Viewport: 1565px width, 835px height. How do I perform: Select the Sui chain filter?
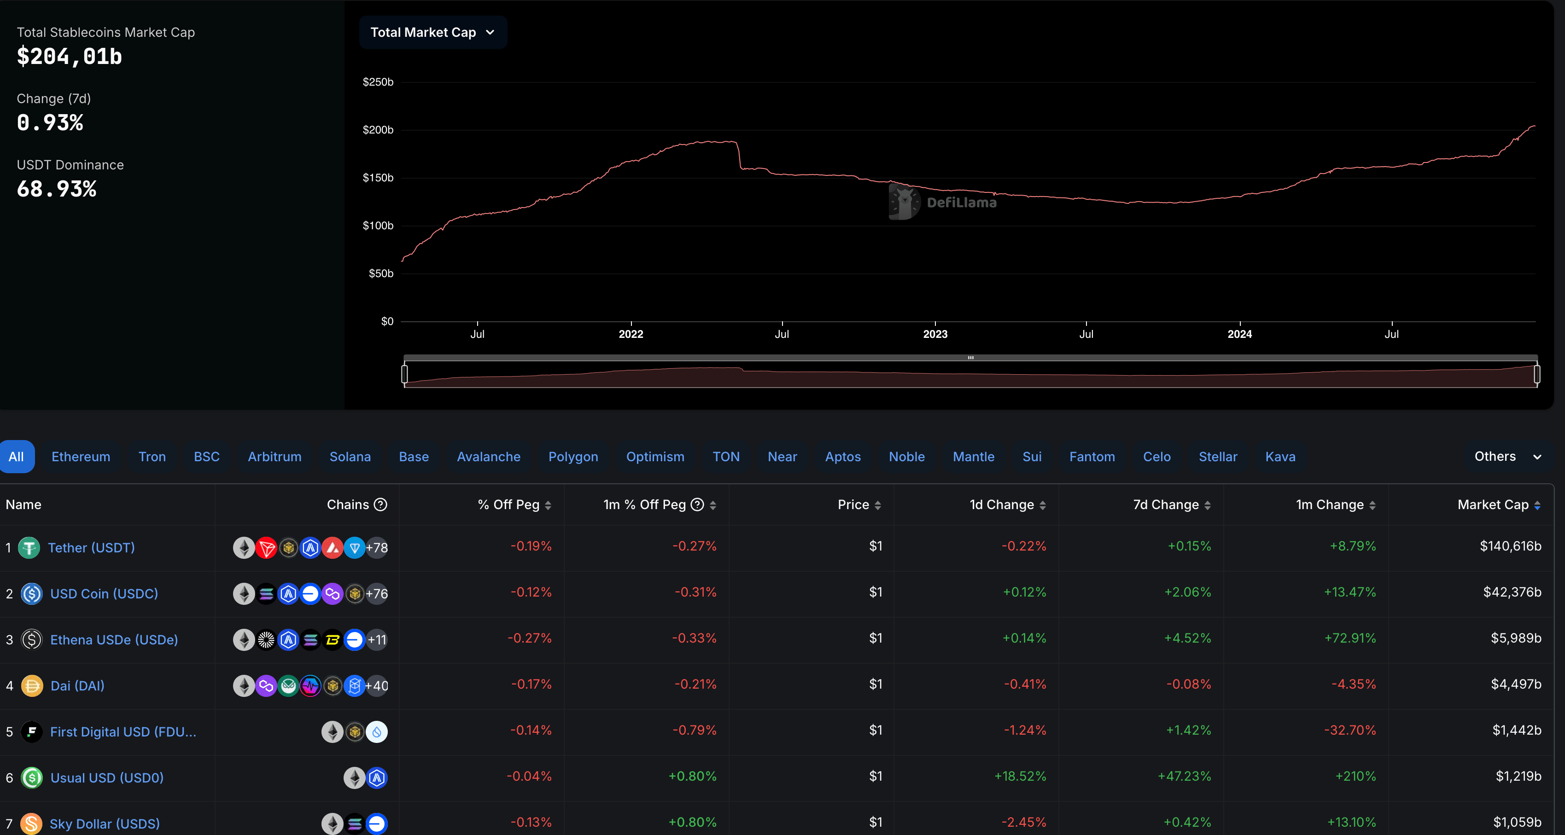pyautogui.click(x=1032, y=457)
